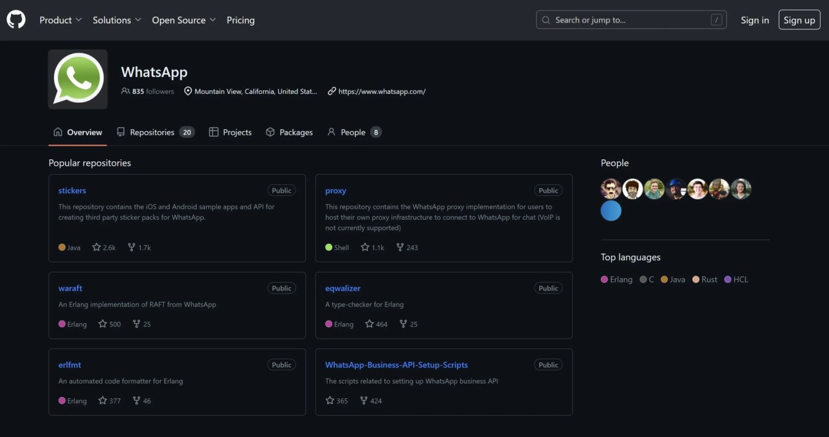This screenshot has height=437, width=829.
Task: Click the star count 365 on Business-API-Setup-Scripts
Action: point(337,400)
